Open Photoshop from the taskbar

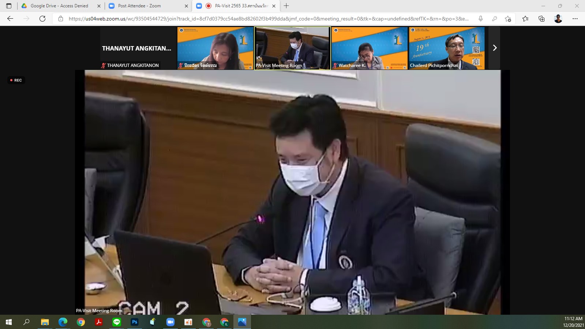coord(135,322)
